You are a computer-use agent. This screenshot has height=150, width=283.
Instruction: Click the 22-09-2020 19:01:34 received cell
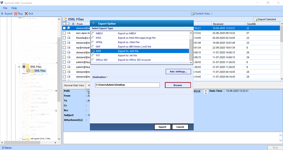point(224,48)
